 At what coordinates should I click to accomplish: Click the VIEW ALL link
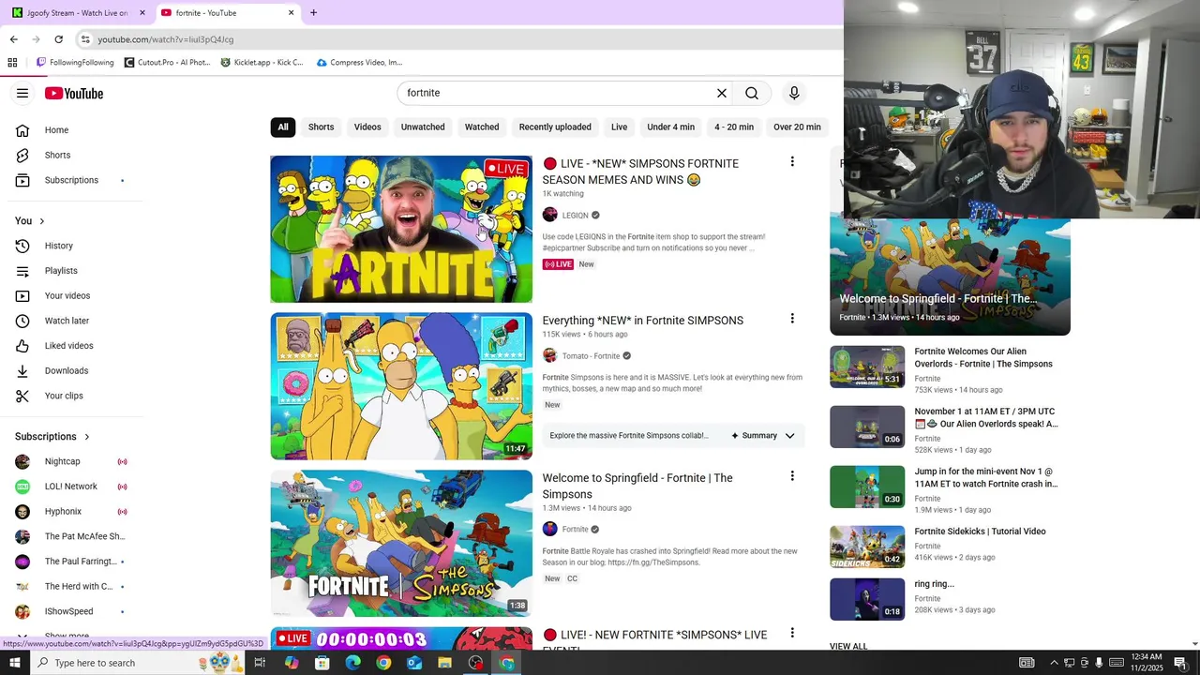[x=848, y=646]
